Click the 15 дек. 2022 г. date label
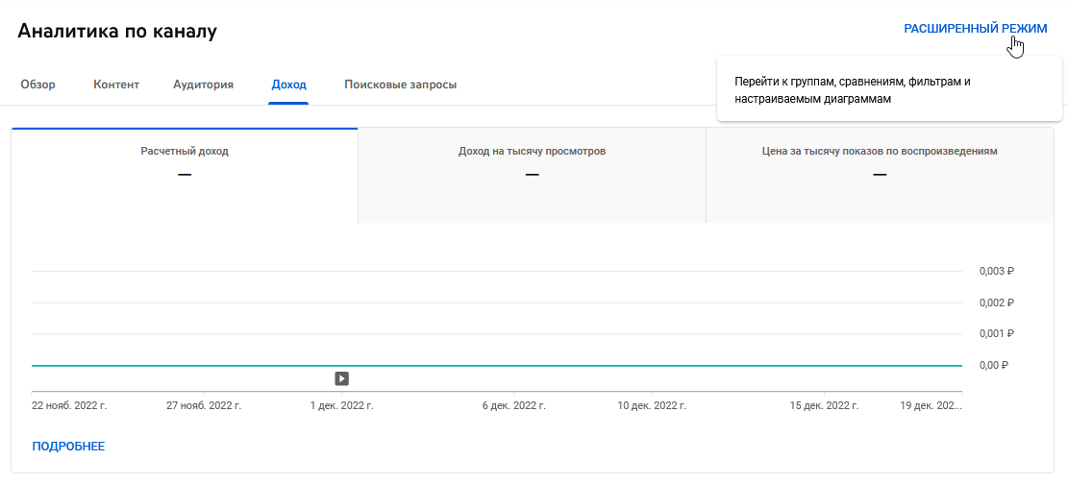 coord(824,406)
